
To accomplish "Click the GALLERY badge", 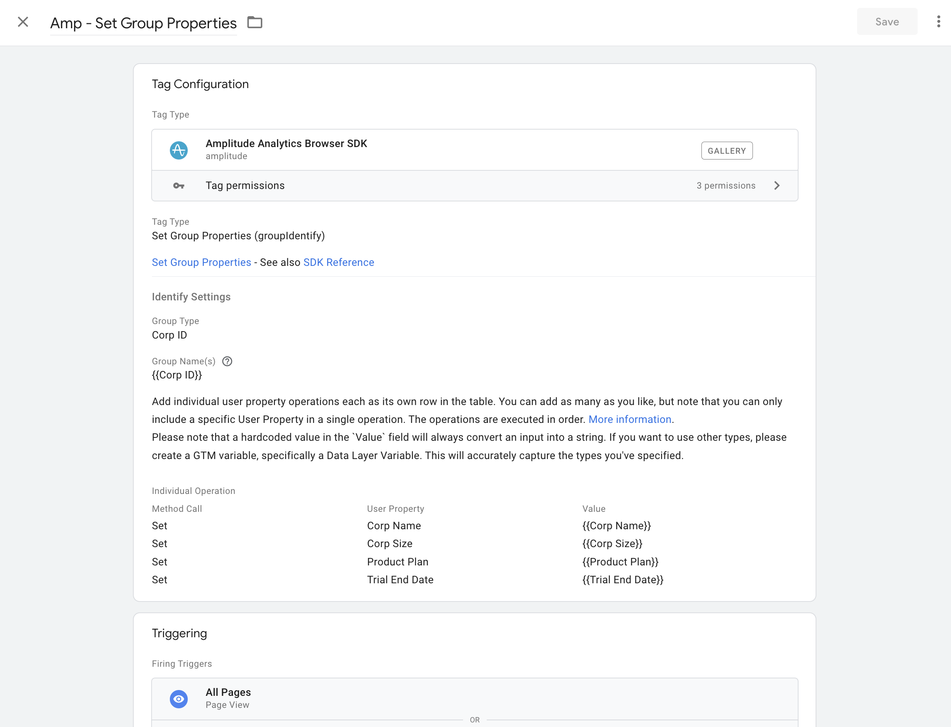I will (x=727, y=150).
